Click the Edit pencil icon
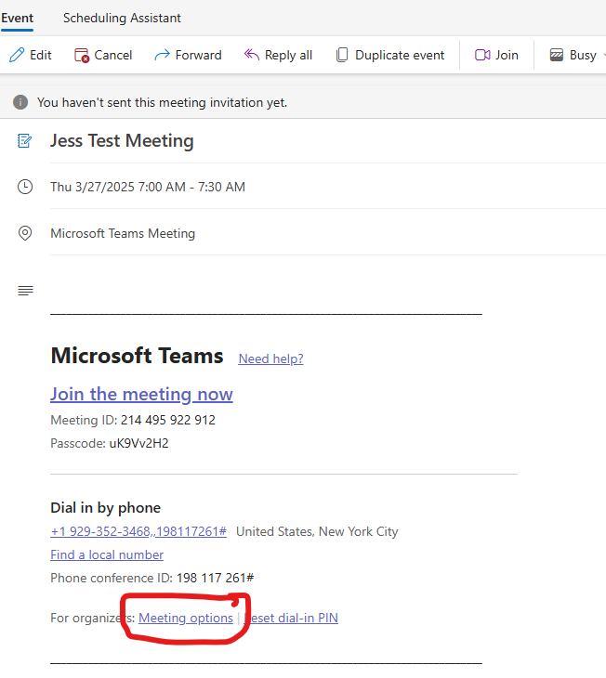Screen dimensions: 606x678 pos(17,56)
